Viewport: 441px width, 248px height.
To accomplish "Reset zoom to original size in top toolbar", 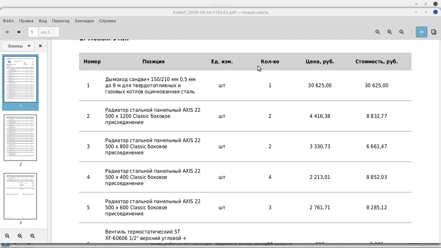I will click(402, 32).
